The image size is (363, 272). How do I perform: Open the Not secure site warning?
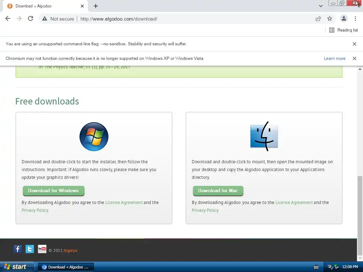[x=58, y=19]
